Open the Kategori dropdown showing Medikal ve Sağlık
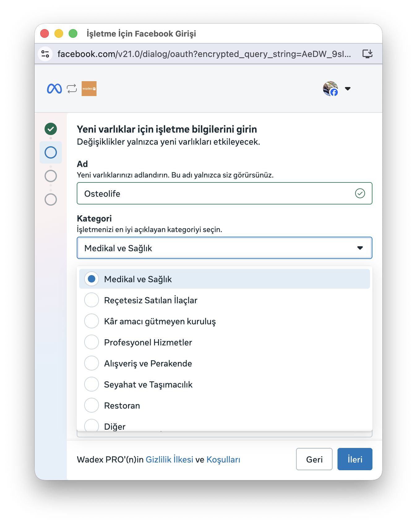 pyautogui.click(x=224, y=248)
